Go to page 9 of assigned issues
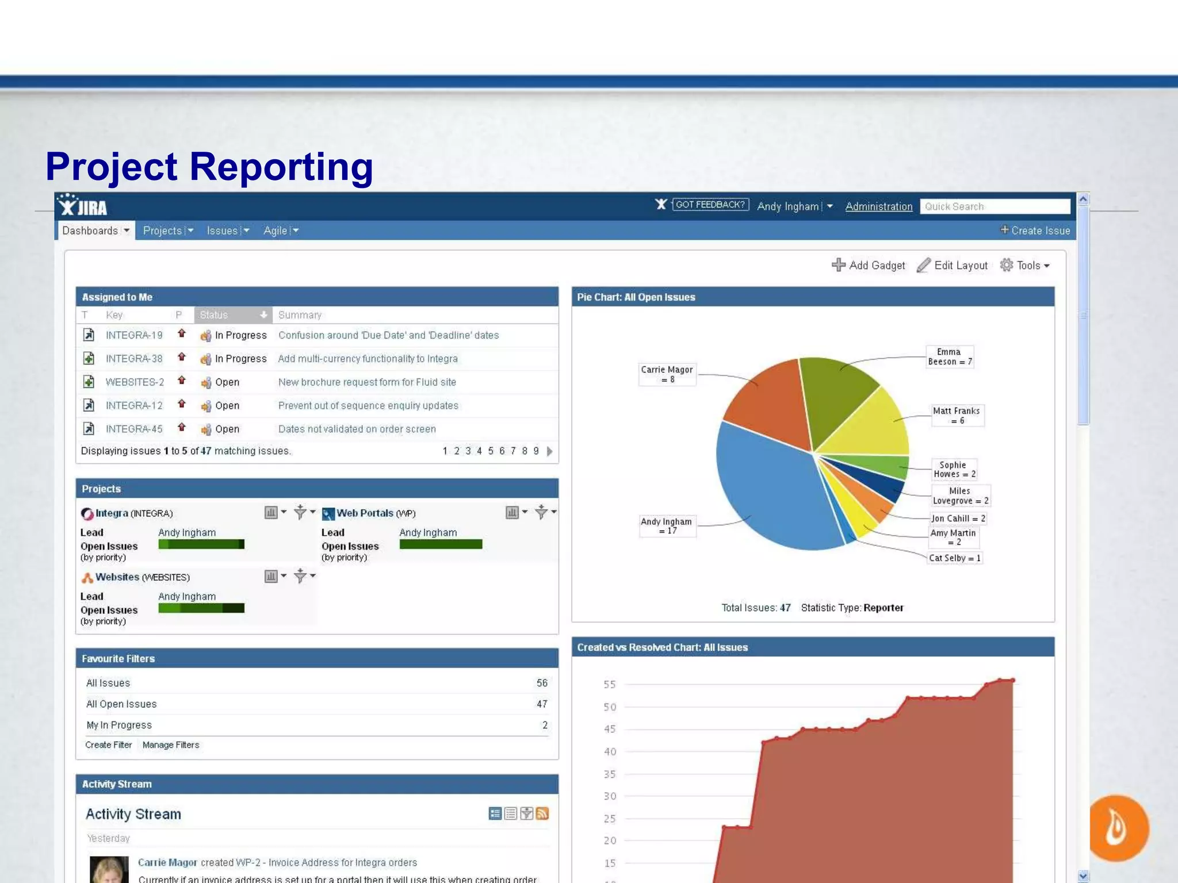The image size is (1178, 883). 536,451
